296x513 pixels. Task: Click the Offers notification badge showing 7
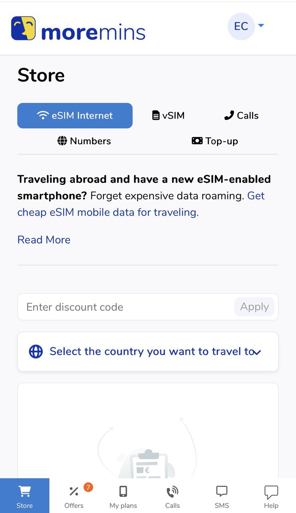pyautogui.click(x=88, y=487)
